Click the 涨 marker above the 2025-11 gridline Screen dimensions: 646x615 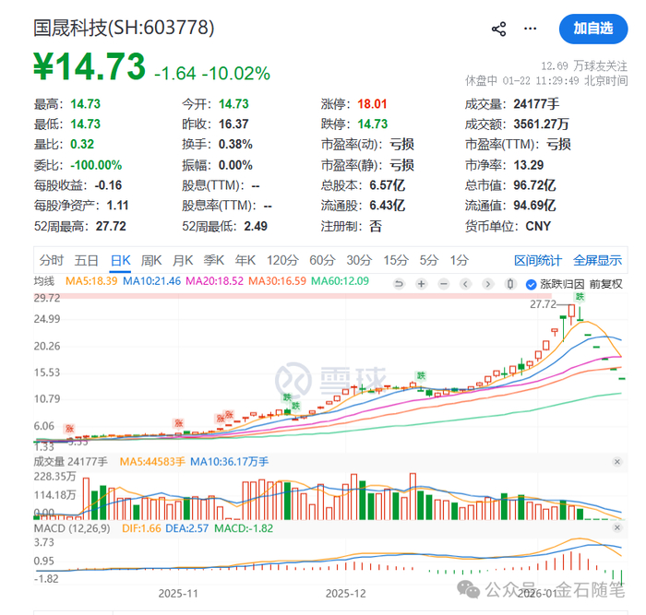point(178,423)
